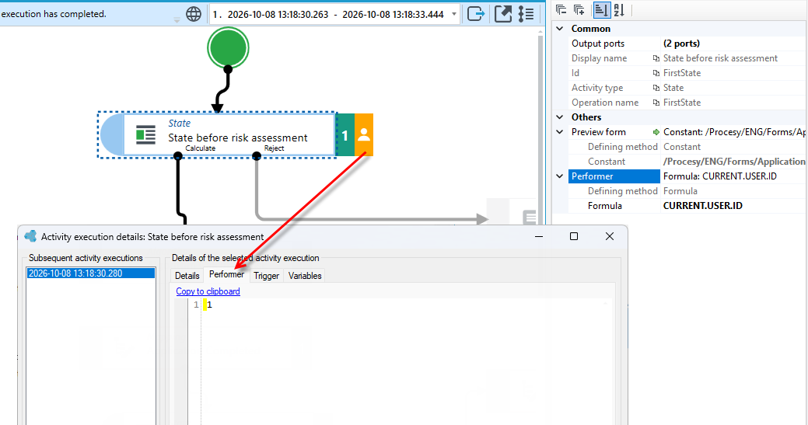Toggle categorized property view icon
The image size is (808, 425).
(x=601, y=9)
